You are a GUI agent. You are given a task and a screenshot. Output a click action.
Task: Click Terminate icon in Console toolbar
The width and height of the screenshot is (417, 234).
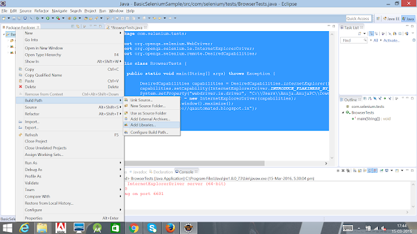(338, 170)
